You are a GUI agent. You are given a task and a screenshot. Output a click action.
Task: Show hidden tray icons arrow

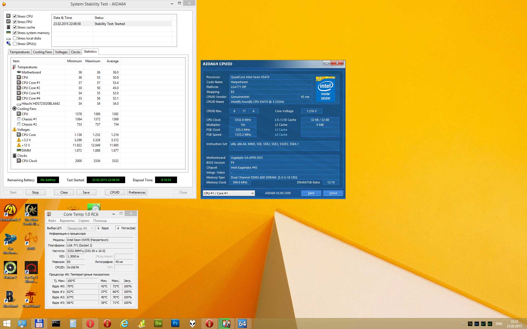tap(463, 324)
